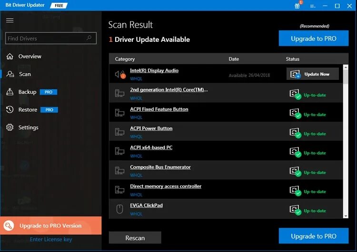Click device icon for 2nd generation Intel Core
Screen dimensions: 357x252
pos(119,93)
